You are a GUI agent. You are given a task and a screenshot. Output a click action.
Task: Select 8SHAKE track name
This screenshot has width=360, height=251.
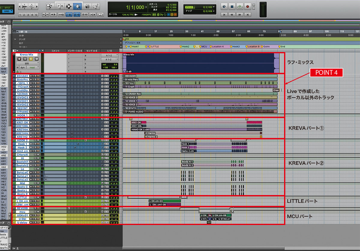click(x=22, y=76)
